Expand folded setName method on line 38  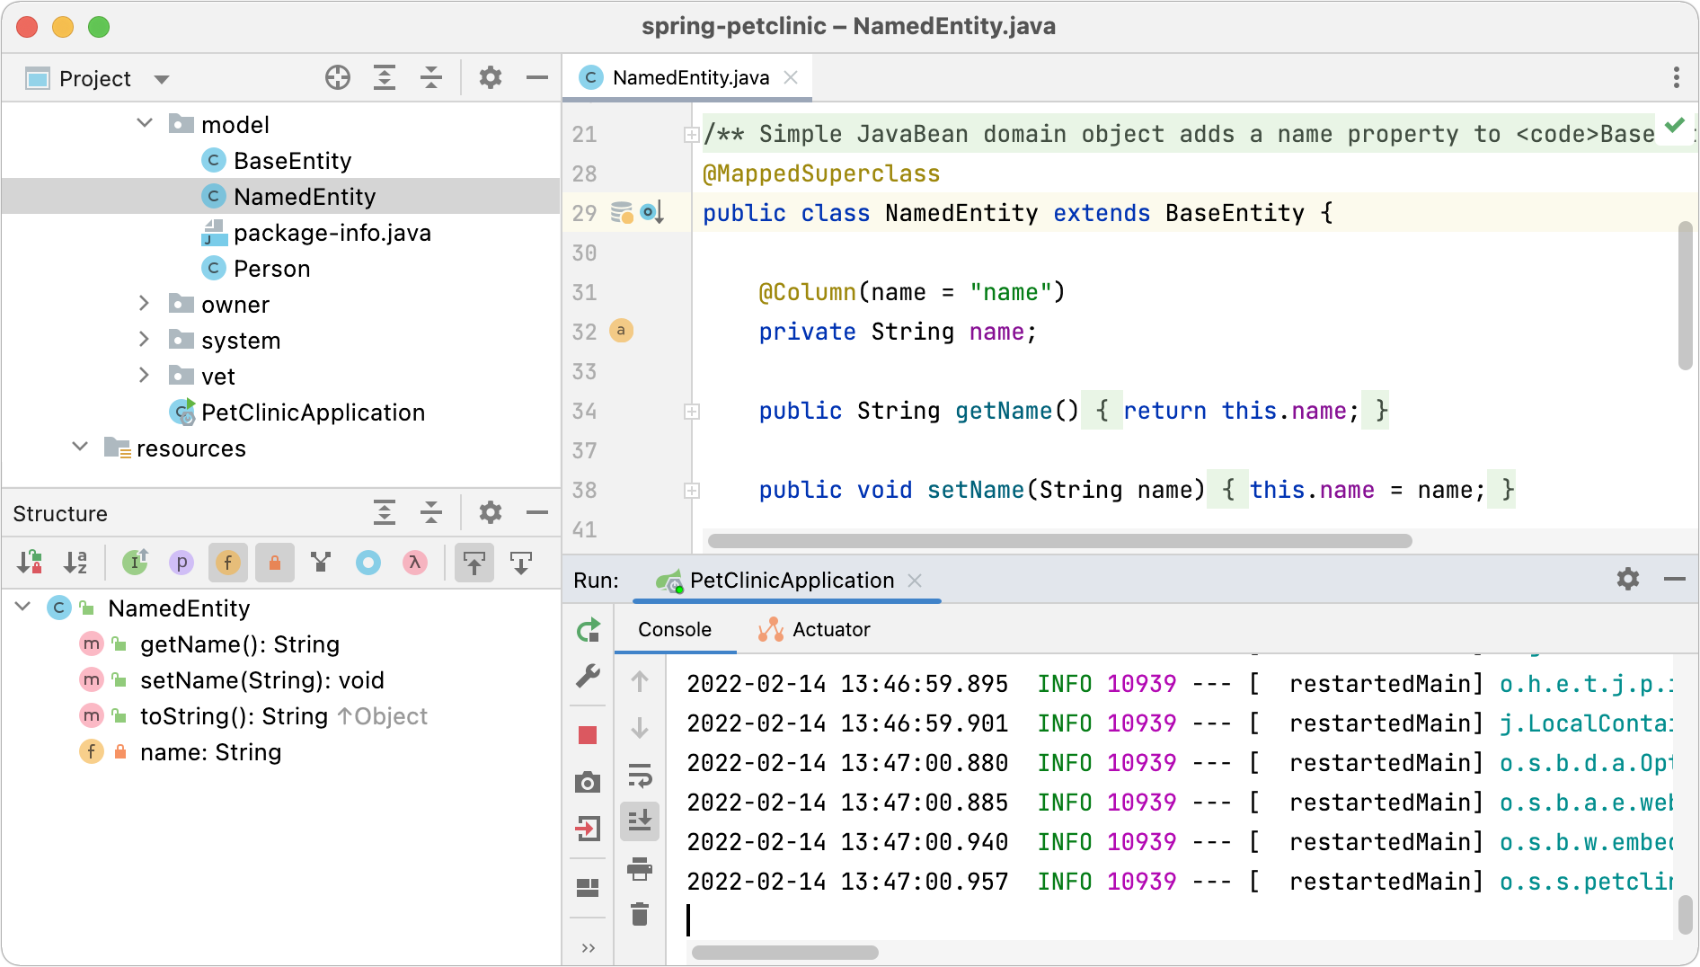(692, 490)
